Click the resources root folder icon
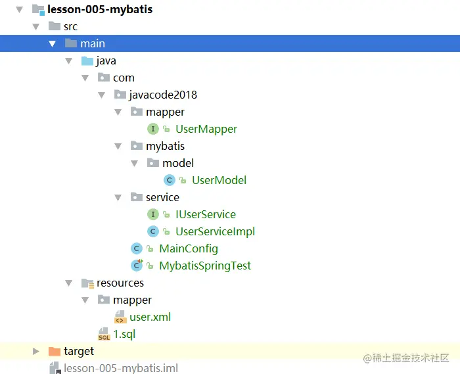Viewport: 460px width, 374px height. tap(87, 283)
